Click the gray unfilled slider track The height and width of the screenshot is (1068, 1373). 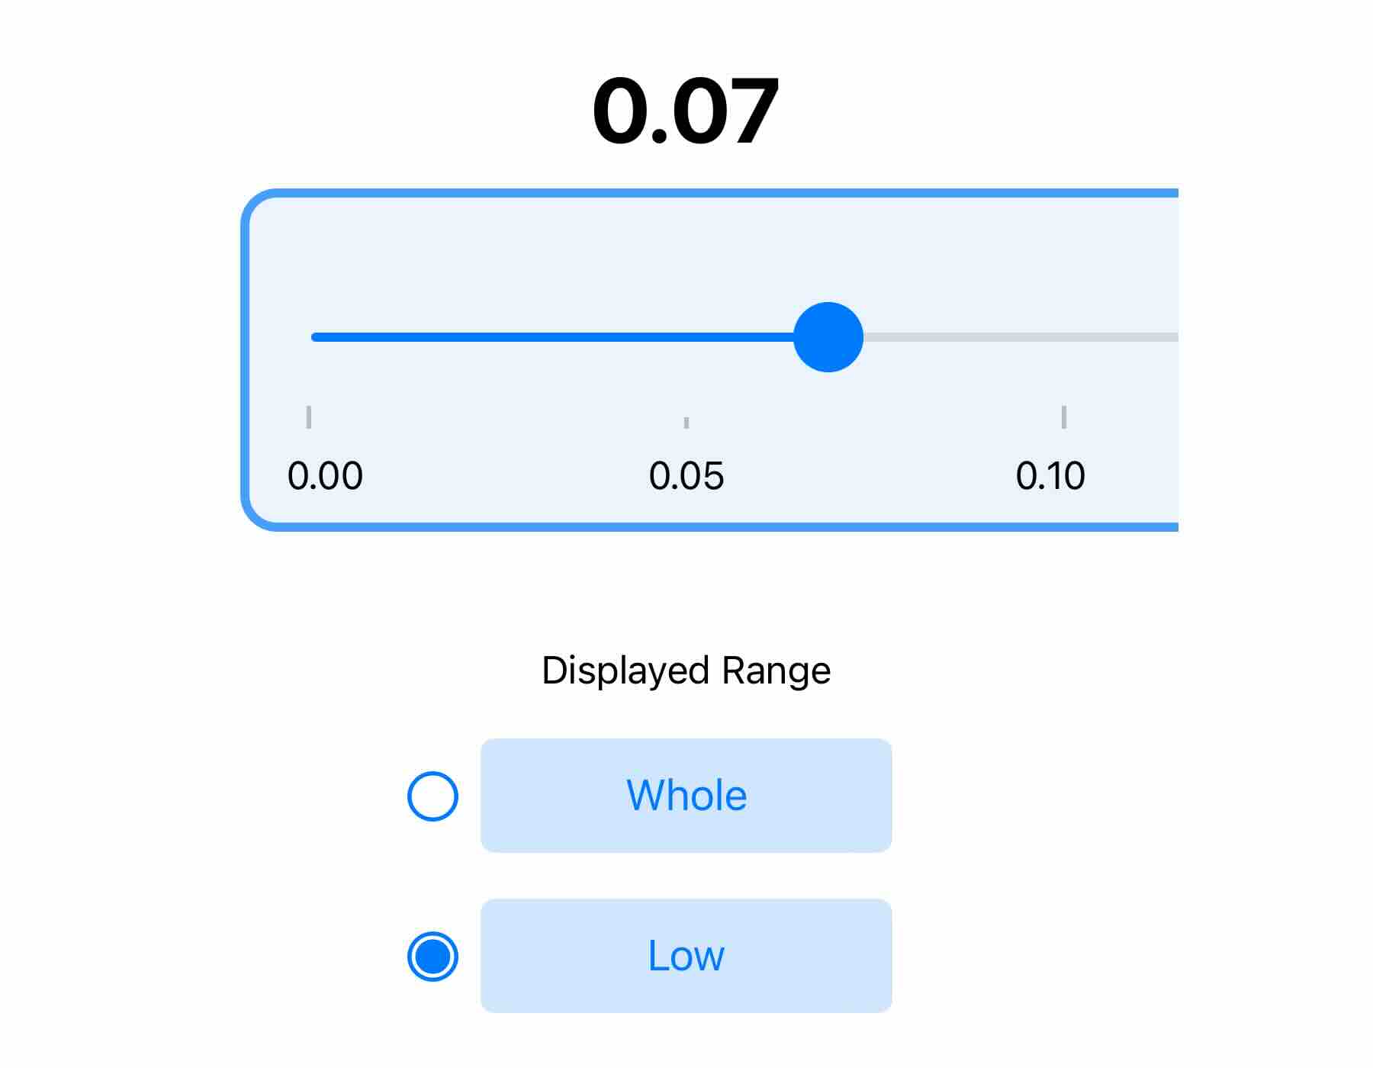[1014, 337]
